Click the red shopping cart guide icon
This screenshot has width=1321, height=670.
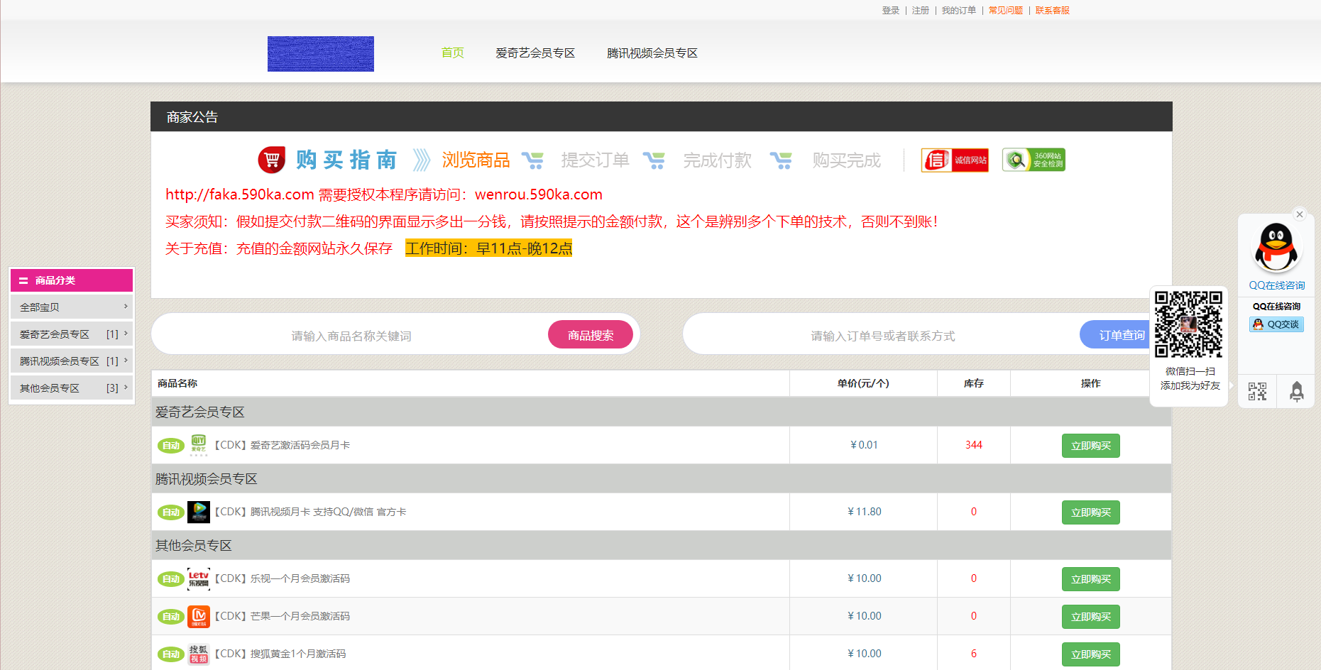point(271,160)
